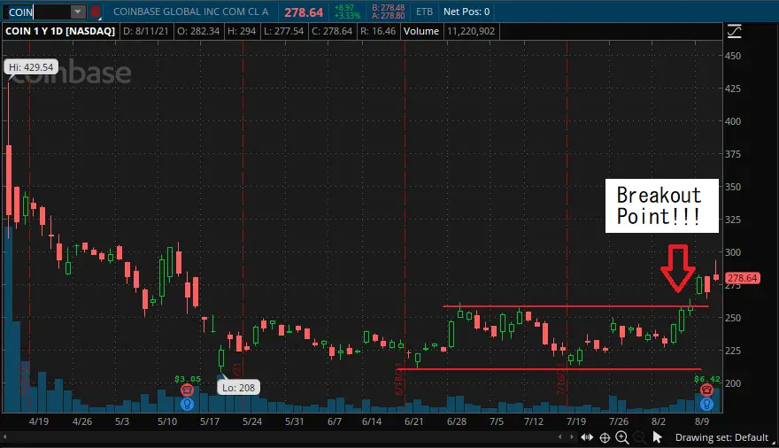This screenshot has height=448, width=779.
Task: Click the 6/21 date on time axis
Action: coord(414,421)
